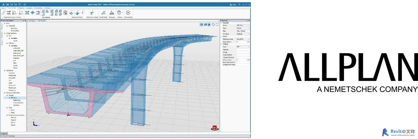Click the Login button
Viewport: 418px width, 139px height.
click(233, 5)
